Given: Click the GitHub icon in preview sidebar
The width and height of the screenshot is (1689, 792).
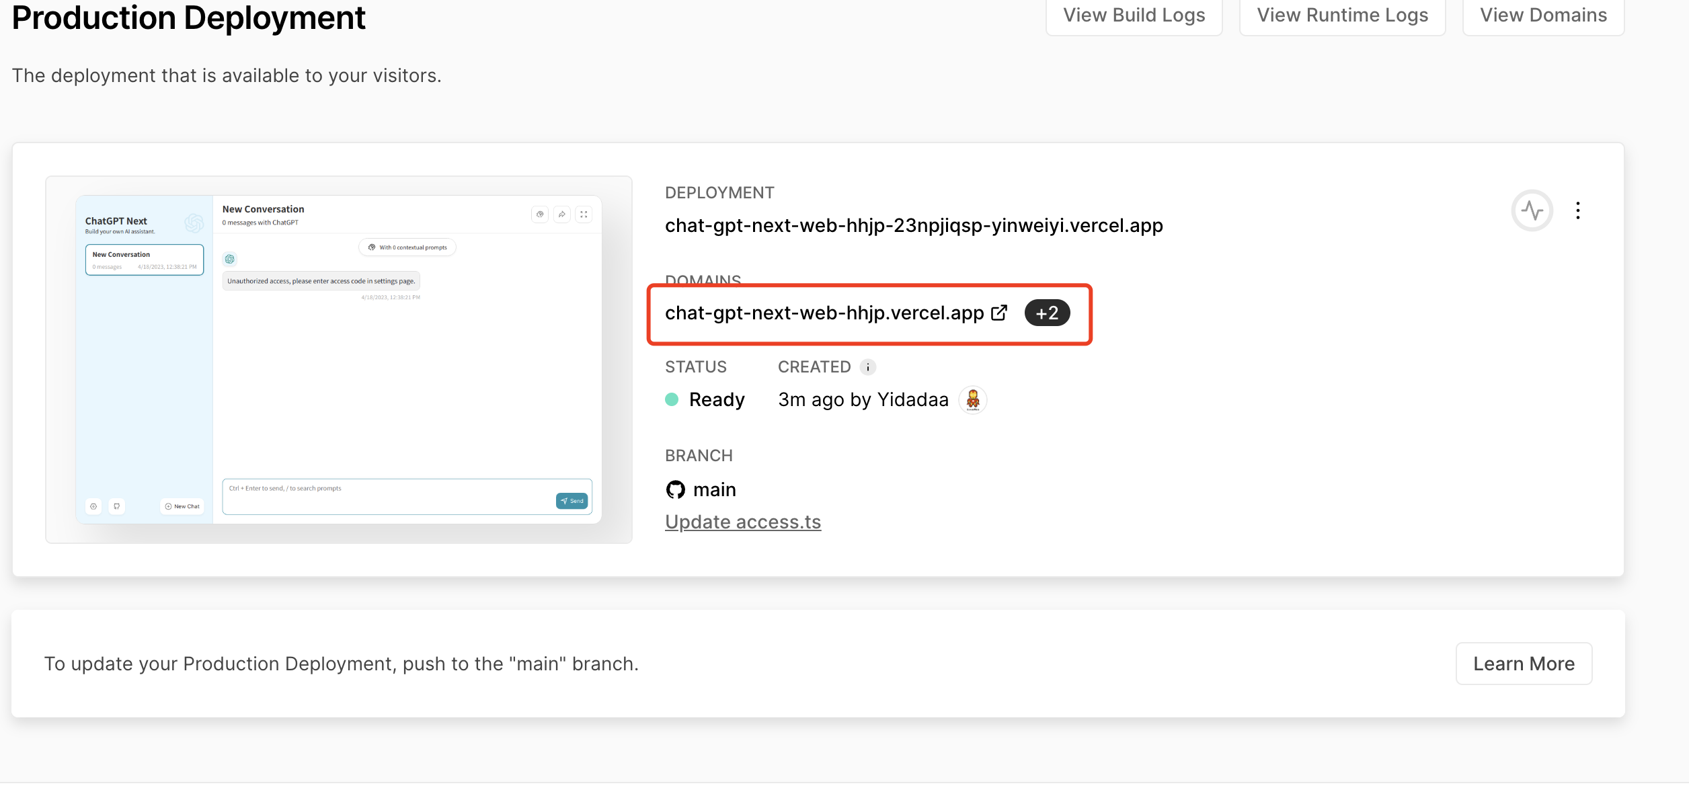Looking at the screenshot, I should 117,506.
